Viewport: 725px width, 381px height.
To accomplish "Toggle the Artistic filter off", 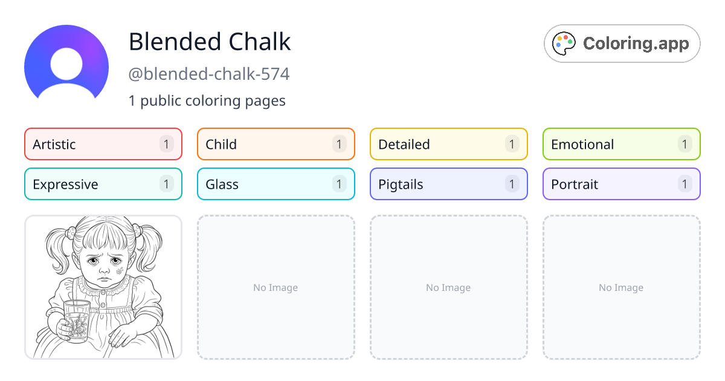I will pos(103,144).
